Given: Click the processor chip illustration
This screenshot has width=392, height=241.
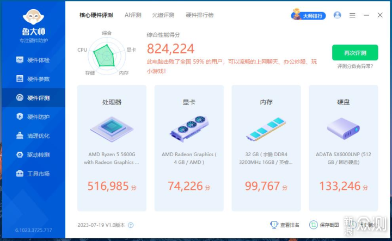Looking at the screenshot, I should point(112,129).
